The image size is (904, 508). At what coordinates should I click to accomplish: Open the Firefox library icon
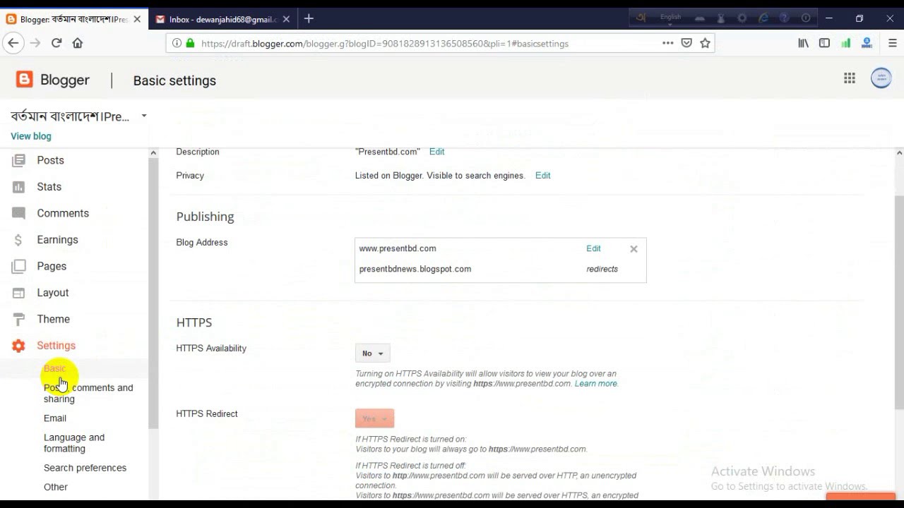[x=804, y=43]
